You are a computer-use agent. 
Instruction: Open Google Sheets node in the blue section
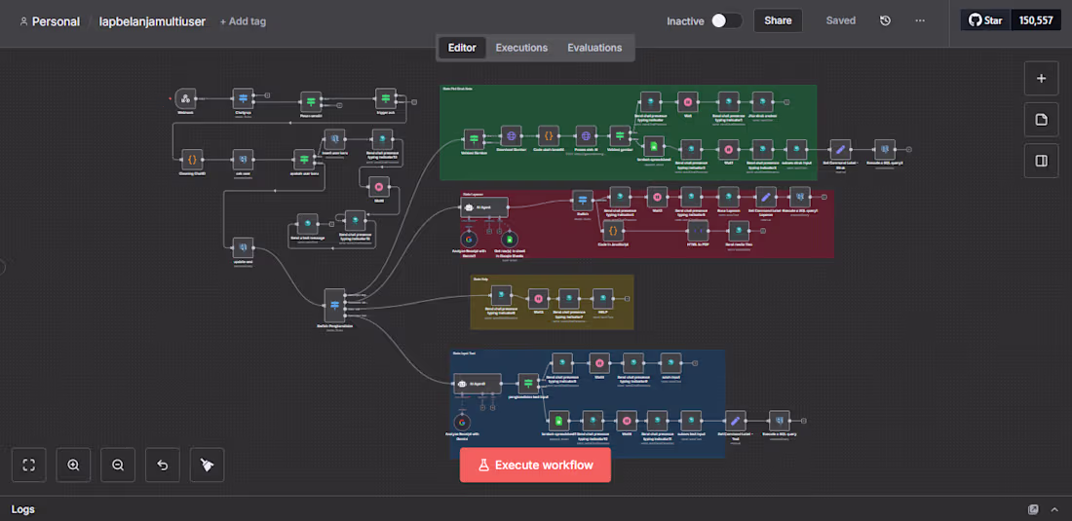[x=558, y=421]
